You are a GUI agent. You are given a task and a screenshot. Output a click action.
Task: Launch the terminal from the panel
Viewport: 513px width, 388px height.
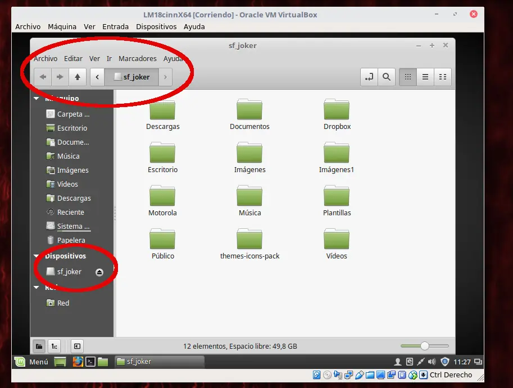tap(90, 362)
